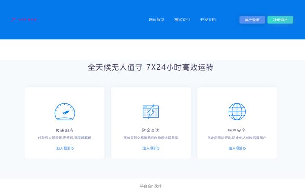Click the green 注册商户 button
This screenshot has width=305, height=188.
pos(280,20)
